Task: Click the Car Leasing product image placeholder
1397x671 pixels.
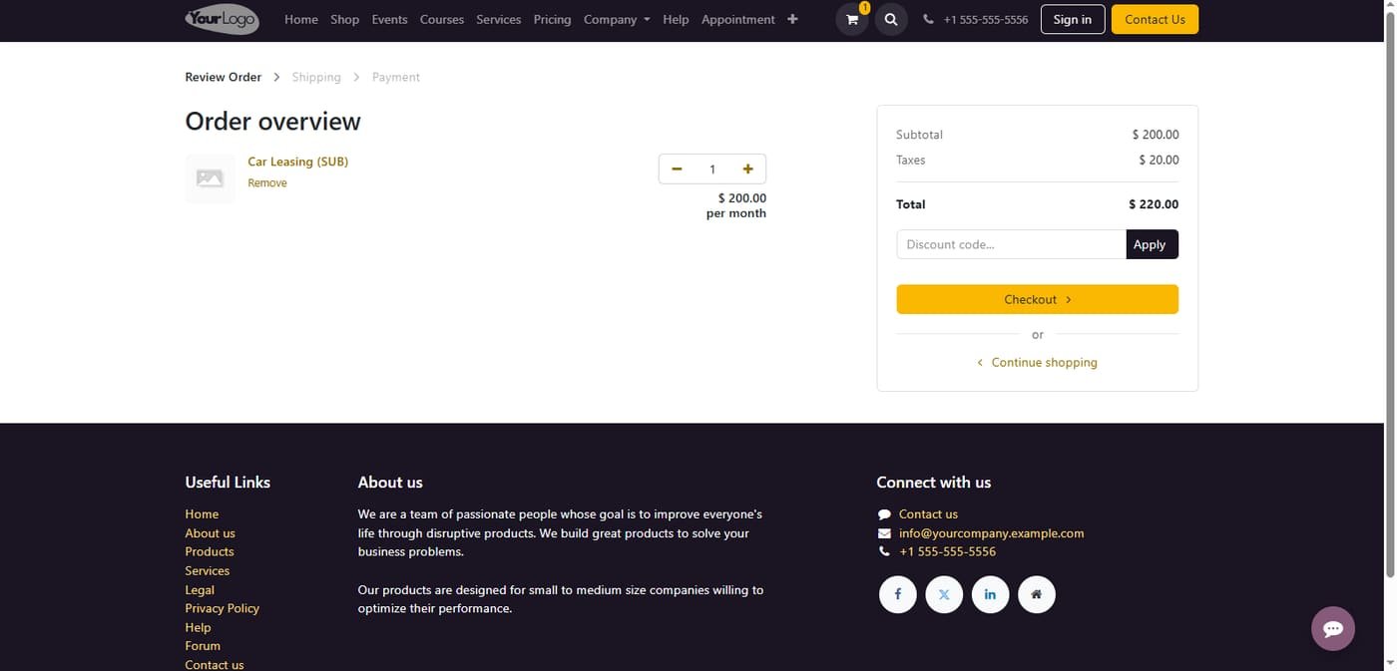Action: [210, 178]
